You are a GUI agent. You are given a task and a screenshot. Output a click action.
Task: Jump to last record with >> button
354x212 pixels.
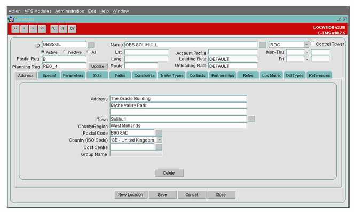click(x=42, y=29)
